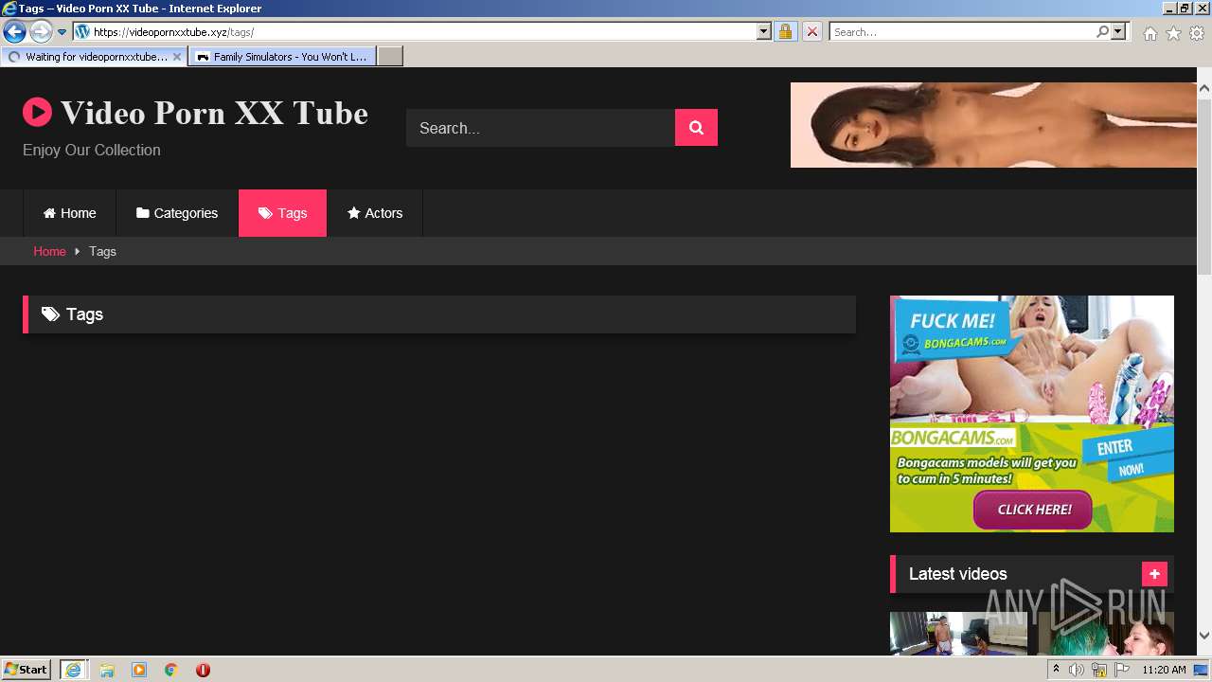Click the address bar URL field
Screen dimensions: 1212x682
424,32
